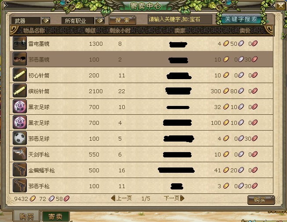Click the 搜索 search button

(122, 20)
